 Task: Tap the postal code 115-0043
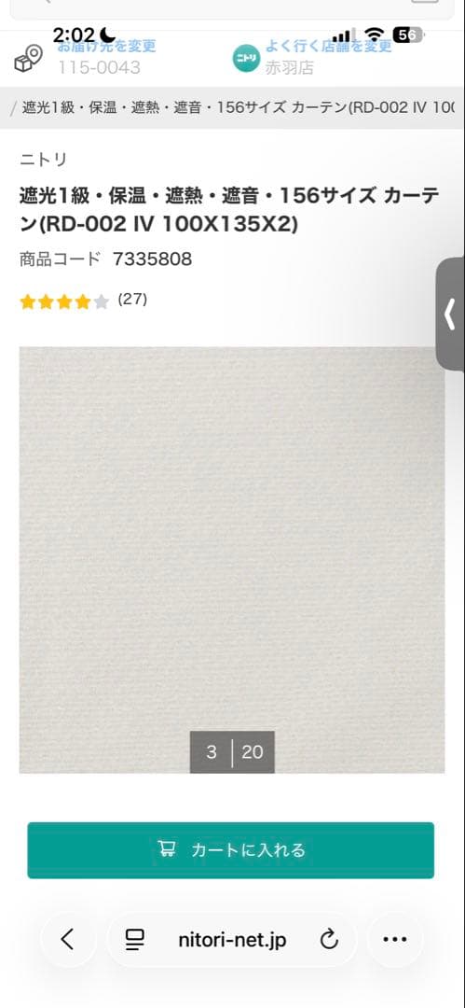tap(99, 67)
